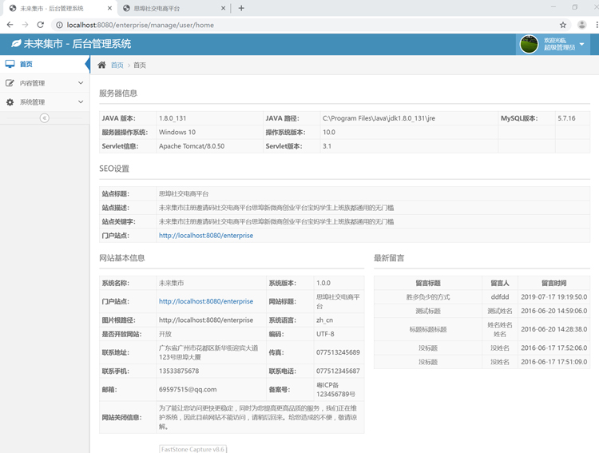This screenshot has height=453, width=599.
Task: Click the 首页 monitor icon in sidebar
Action: [x=10, y=64]
